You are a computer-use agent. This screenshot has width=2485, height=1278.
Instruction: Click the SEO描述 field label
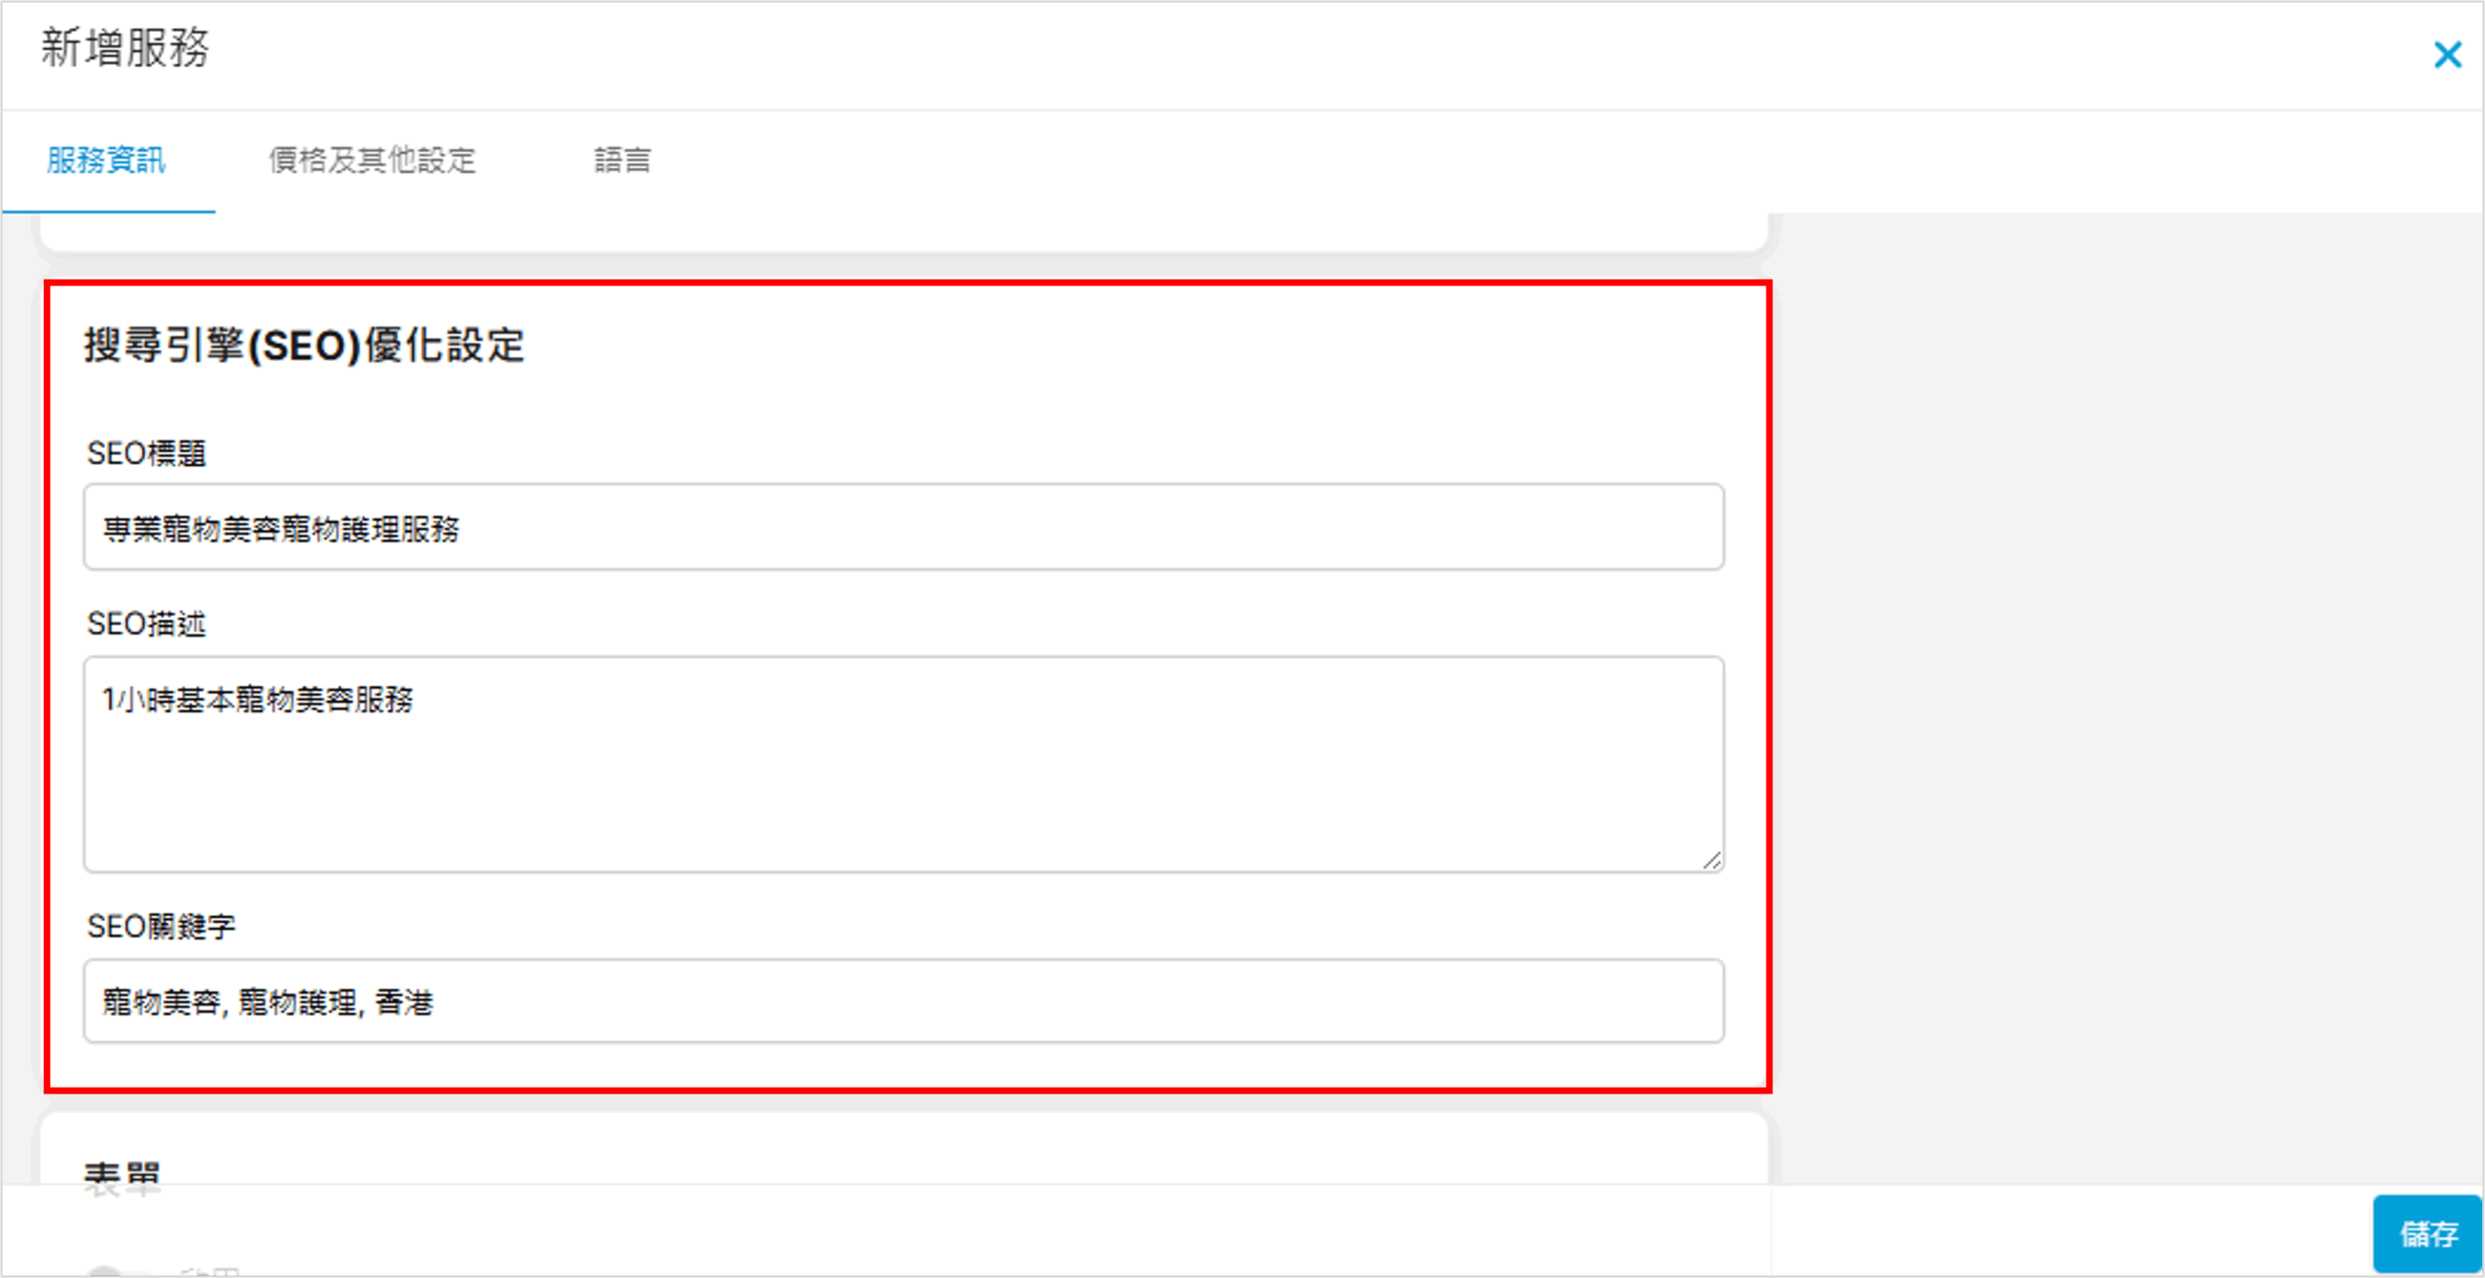point(147,624)
